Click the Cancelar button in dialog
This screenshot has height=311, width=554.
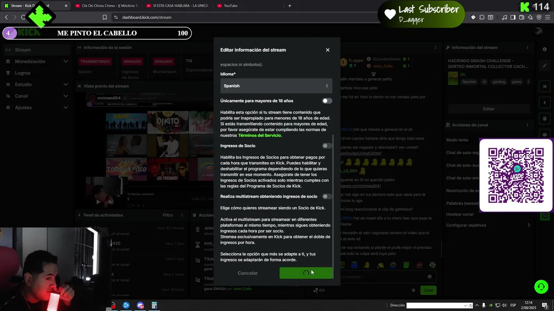248,273
